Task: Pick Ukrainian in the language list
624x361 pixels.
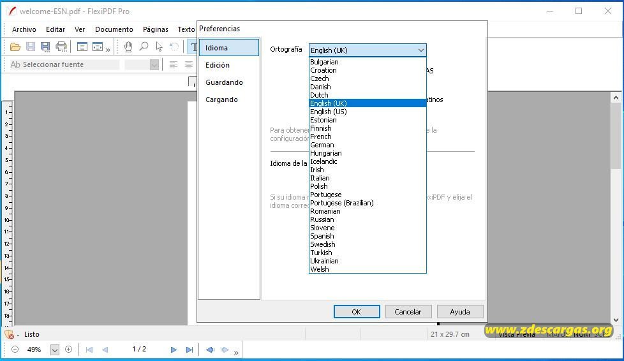Action: point(368,261)
